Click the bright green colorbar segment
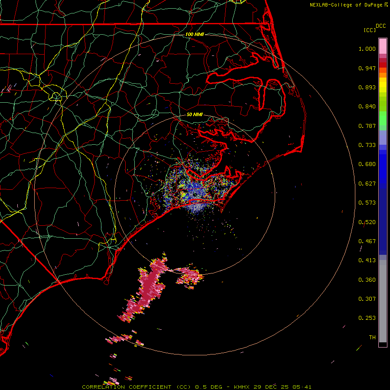 tap(383, 118)
